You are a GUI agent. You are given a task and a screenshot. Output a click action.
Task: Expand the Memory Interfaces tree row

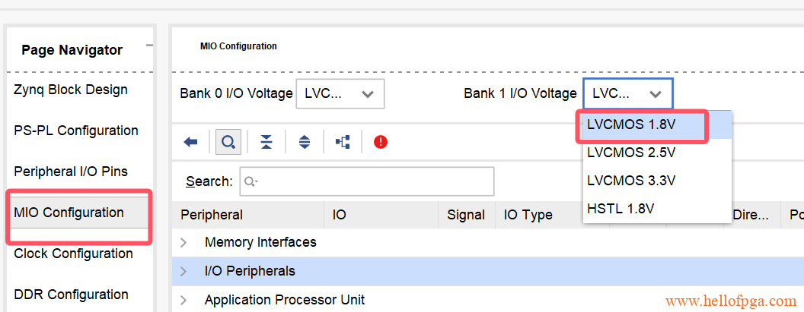pyautogui.click(x=183, y=243)
